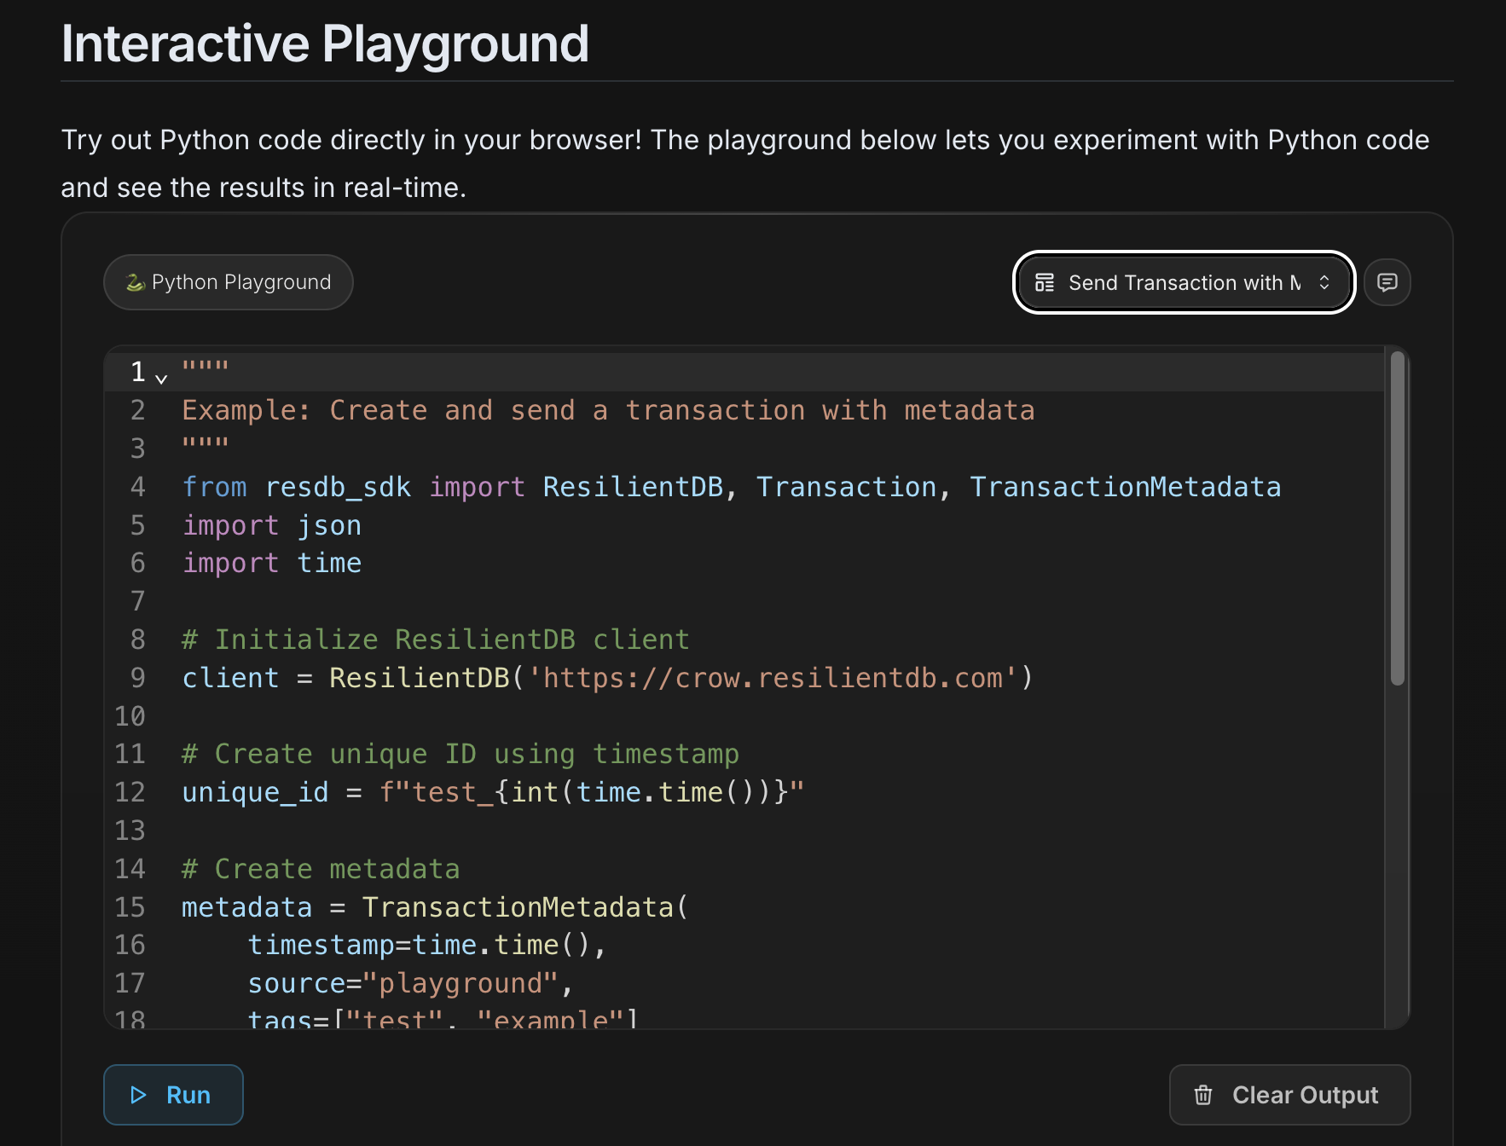Click "TransactionMetadata(" on line 15

(x=525, y=907)
